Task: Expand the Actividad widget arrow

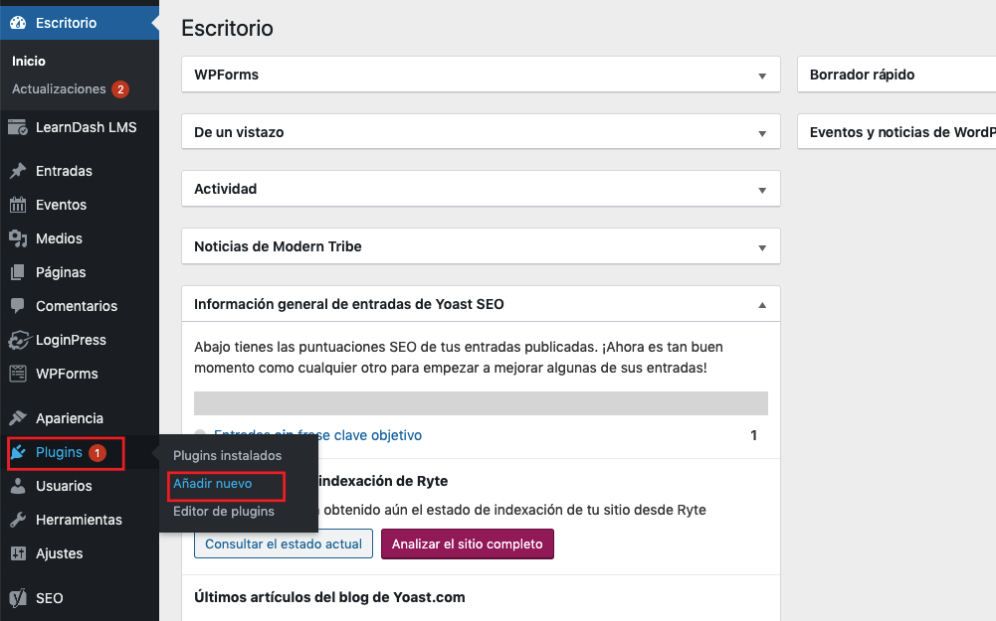Action: click(762, 190)
